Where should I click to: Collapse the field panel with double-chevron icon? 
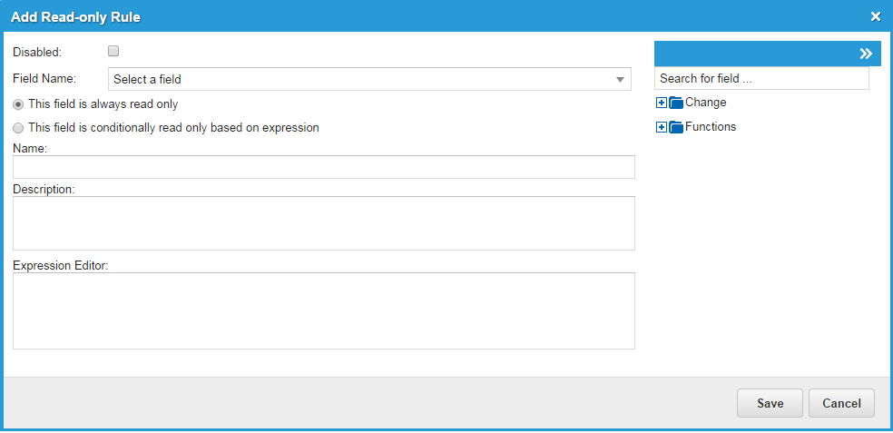coord(866,54)
